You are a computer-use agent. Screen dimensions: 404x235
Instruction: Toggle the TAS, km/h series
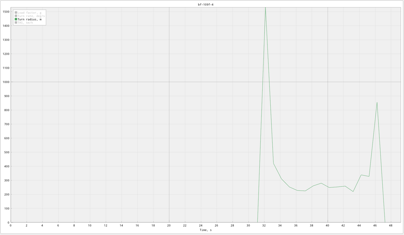[x=25, y=23]
